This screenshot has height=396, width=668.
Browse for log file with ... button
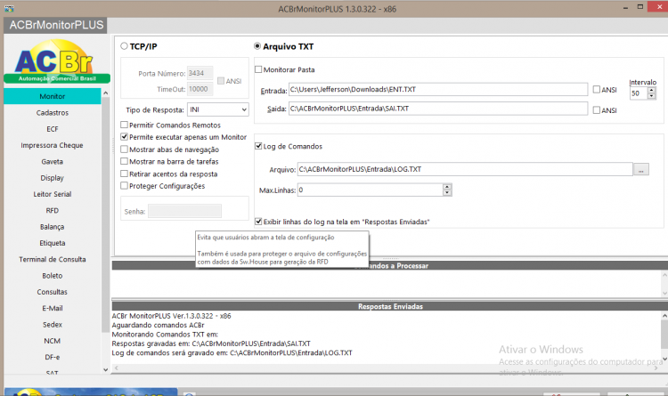[640, 169]
